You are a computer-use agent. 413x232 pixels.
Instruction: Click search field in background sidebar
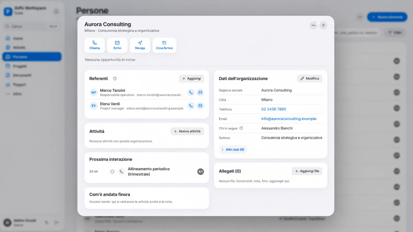(32, 26)
